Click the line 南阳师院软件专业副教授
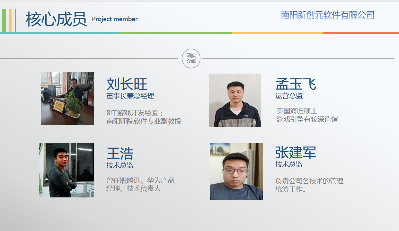The width and height of the screenshot is (399, 231). point(144,121)
